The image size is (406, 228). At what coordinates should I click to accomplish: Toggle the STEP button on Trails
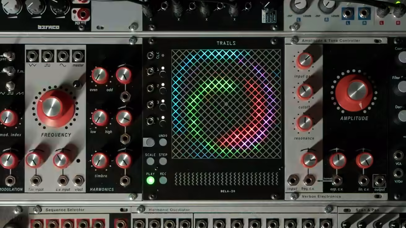tap(163, 161)
